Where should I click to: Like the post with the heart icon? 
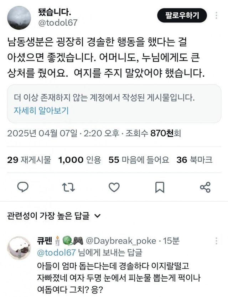click(x=114, y=187)
